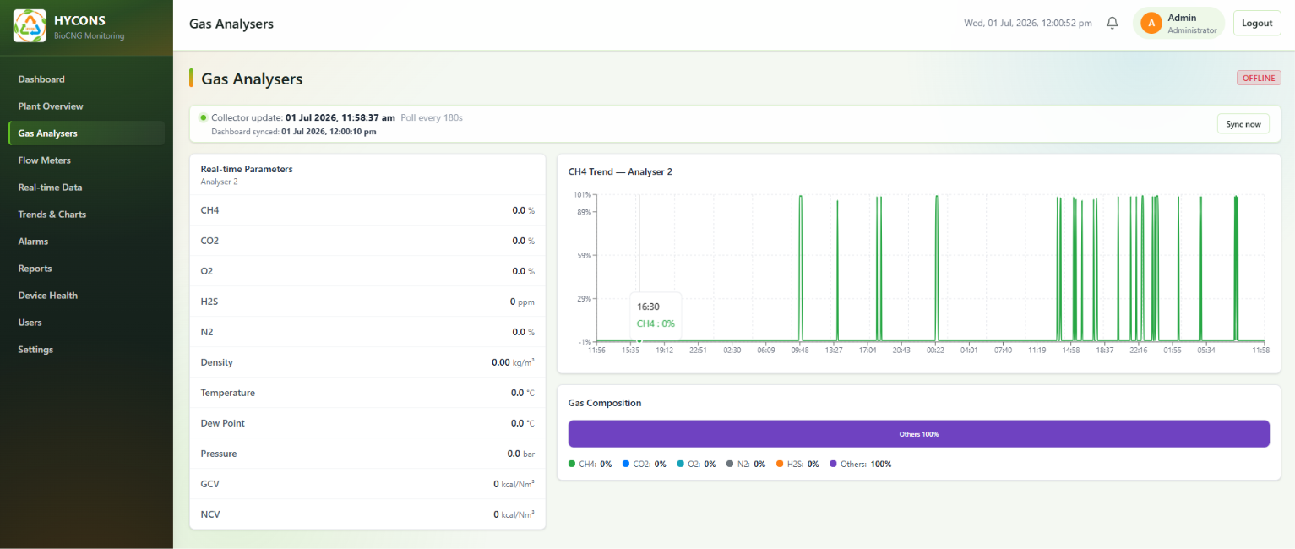The height and width of the screenshot is (549, 1295).
Task: Click the 'Gas Analysers' top bar title
Action: 231,24
